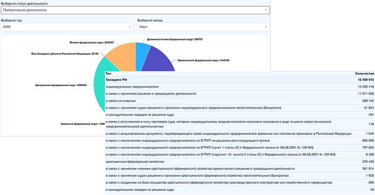Select row about создании производственного кооператива
Viewport: 375px width, 195px height.
tap(240, 182)
